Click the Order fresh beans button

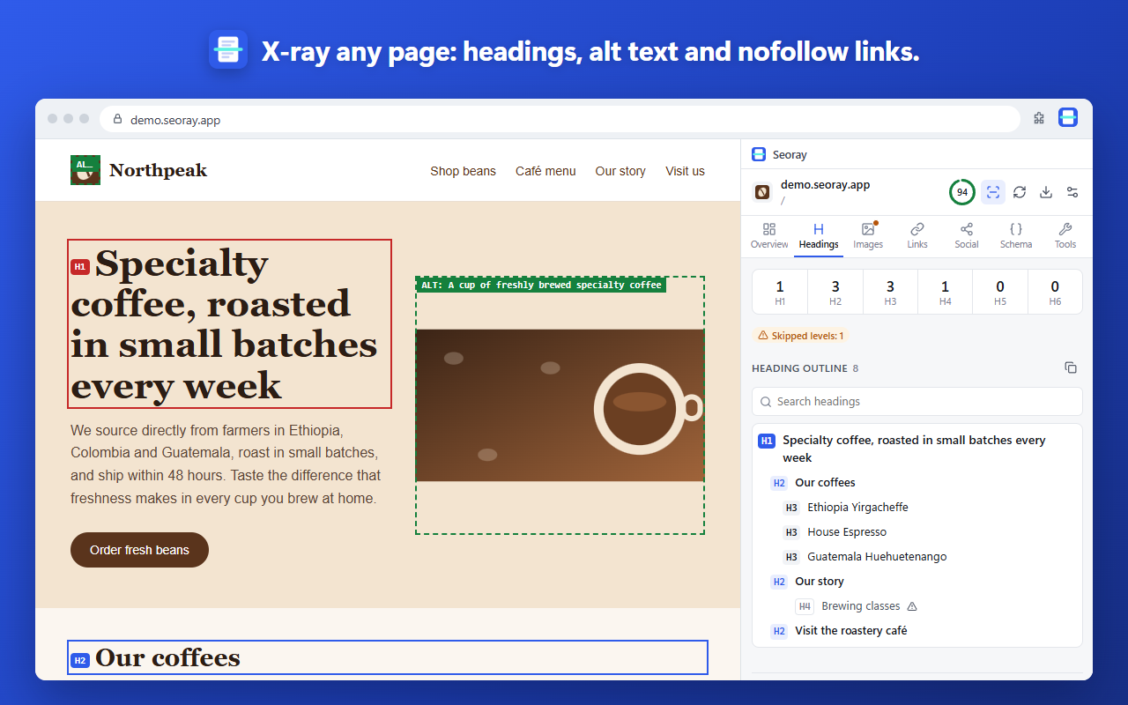(139, 550)
